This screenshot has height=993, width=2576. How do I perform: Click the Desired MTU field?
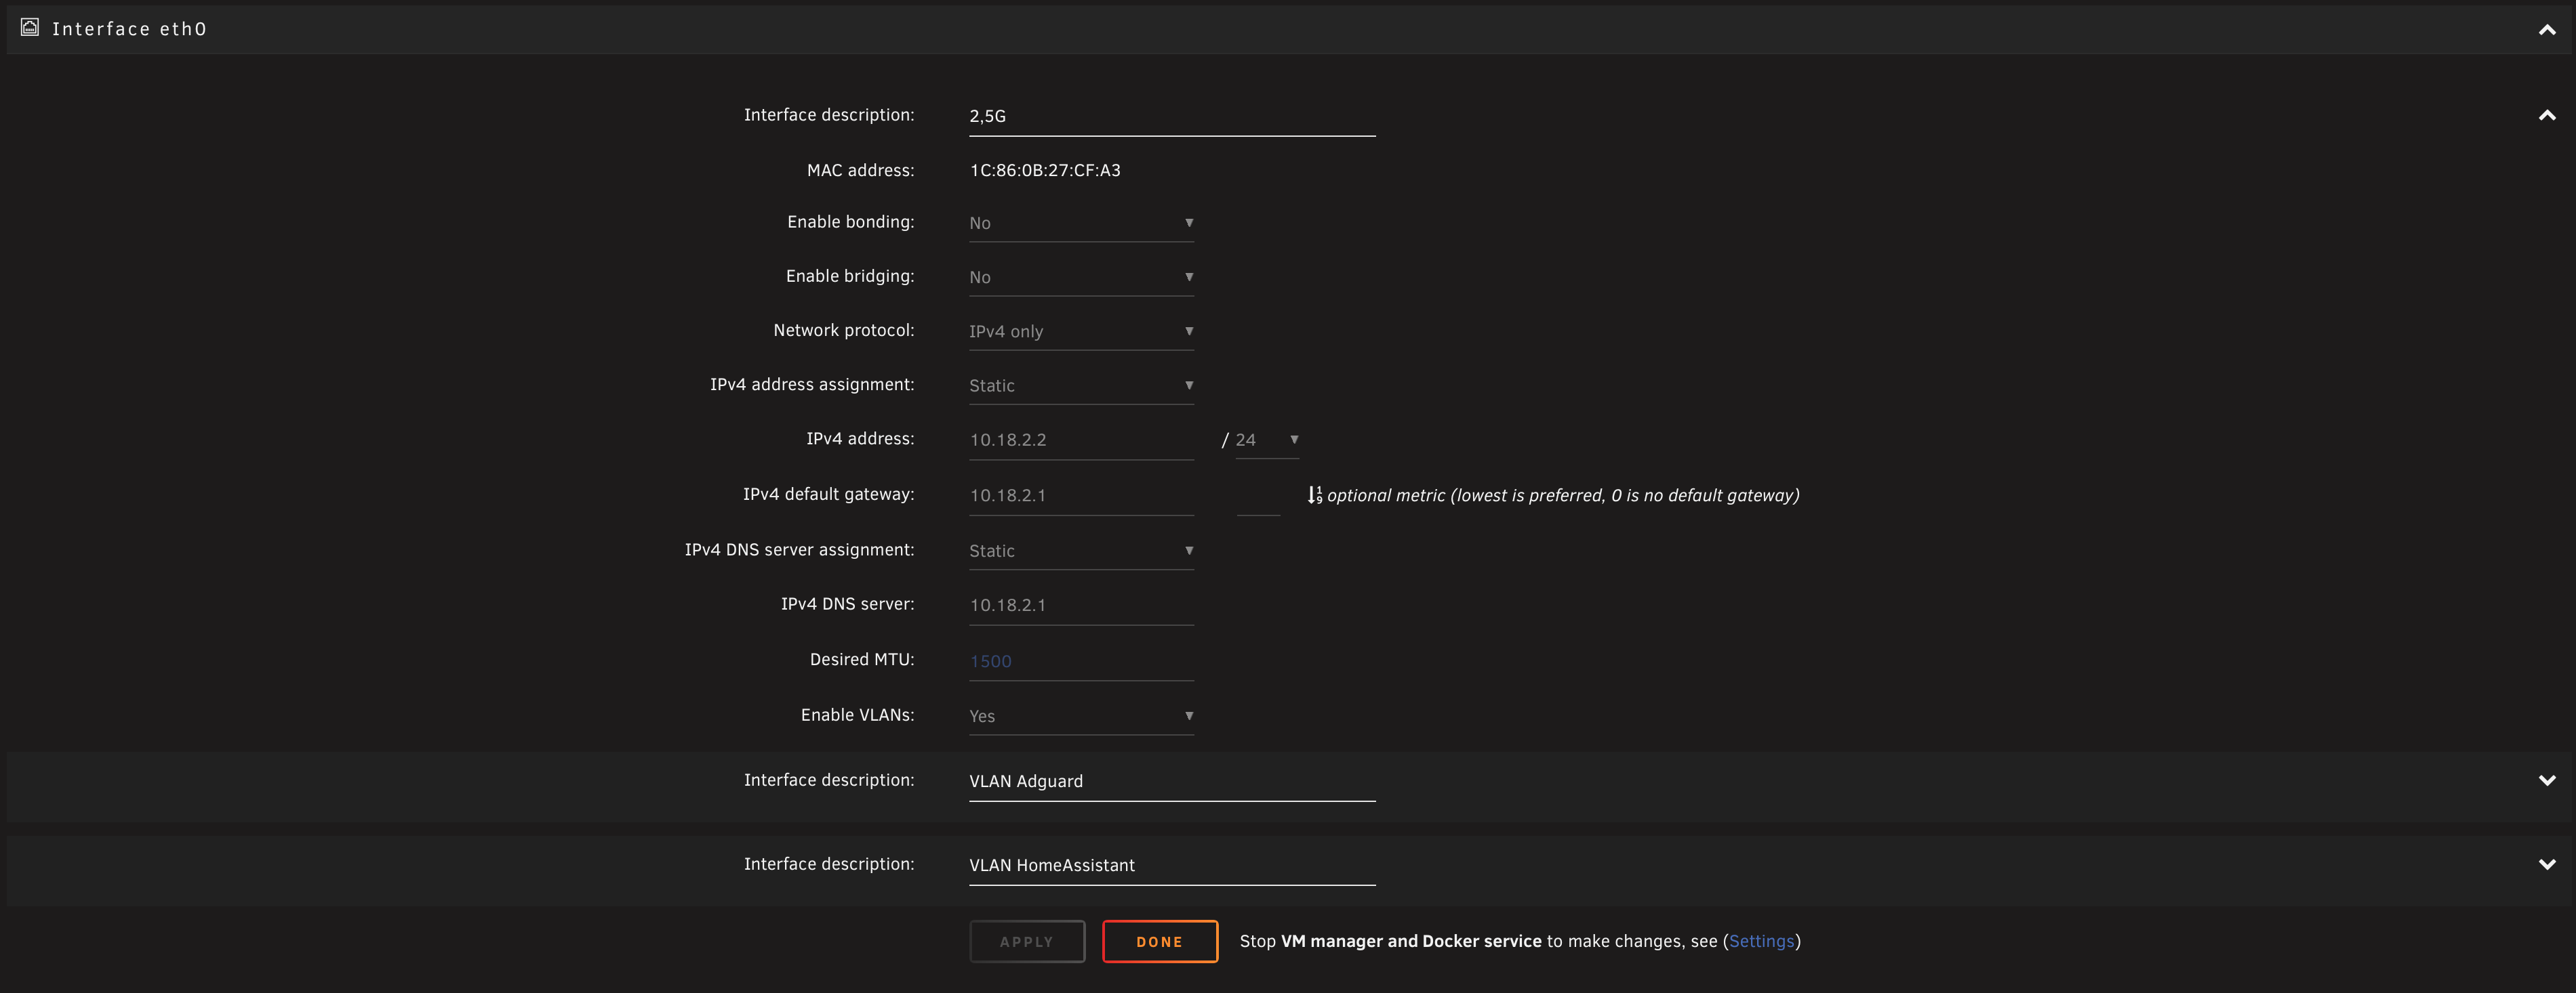click(1080, 661)
